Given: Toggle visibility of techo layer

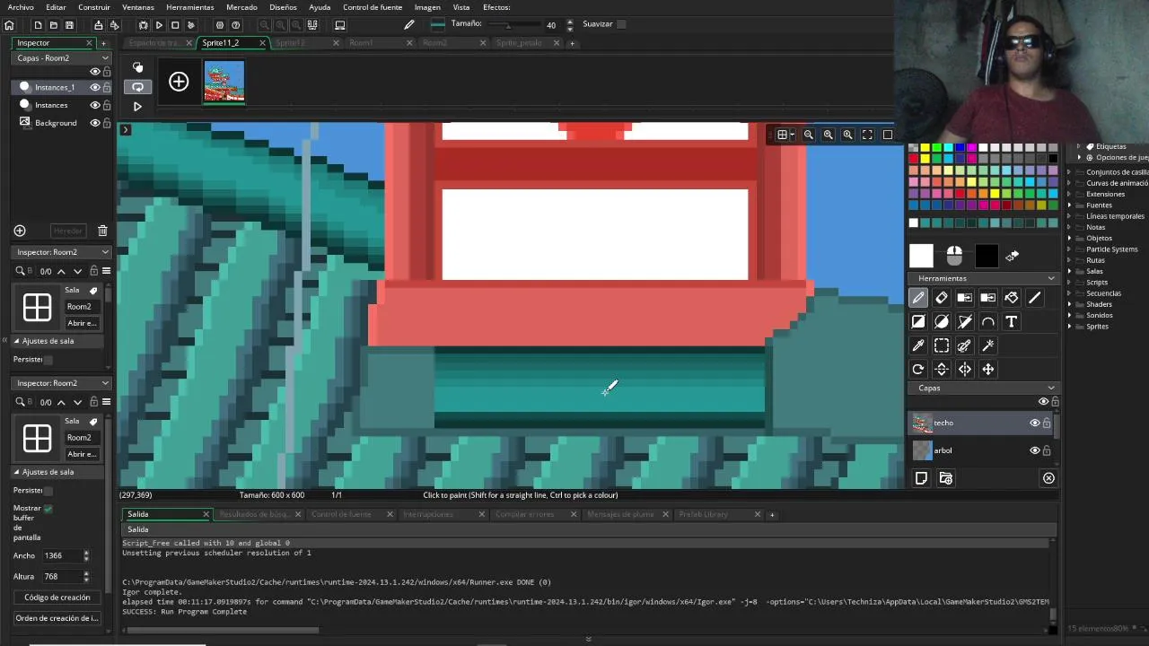Looking at the screenshot, I should point(1034,423).
